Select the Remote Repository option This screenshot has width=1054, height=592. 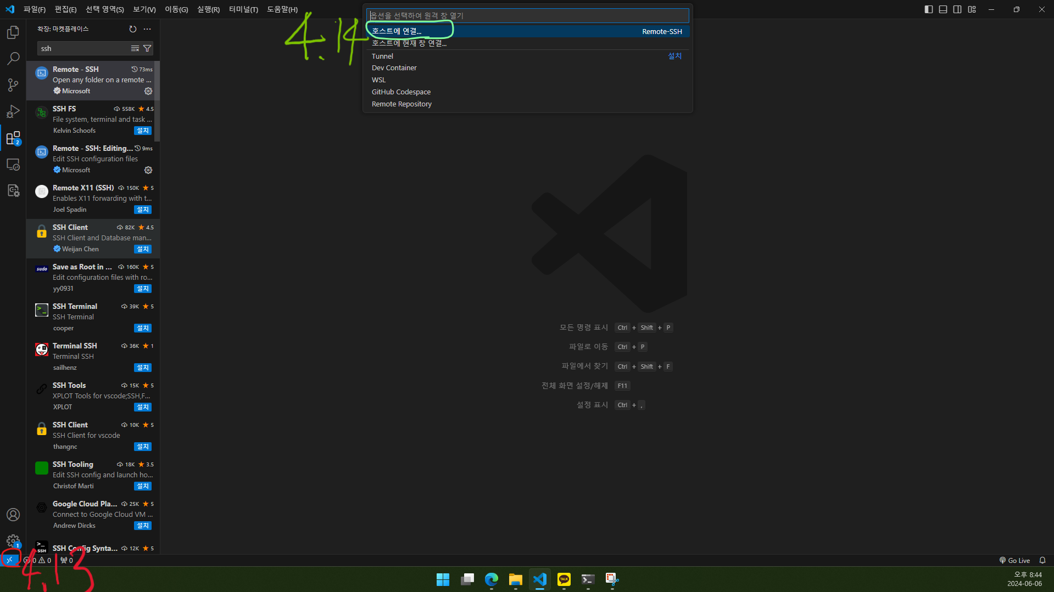pyautogui.click(x=528, y=104)
